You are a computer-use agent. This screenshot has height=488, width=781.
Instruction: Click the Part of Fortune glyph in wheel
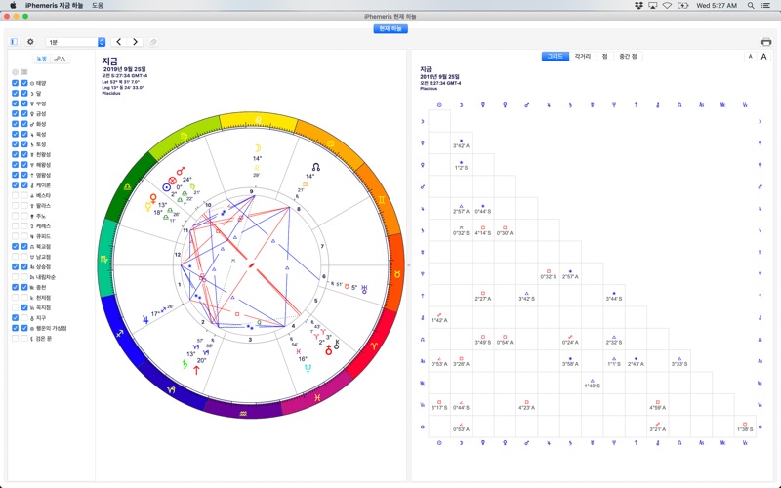pos(173,181)
